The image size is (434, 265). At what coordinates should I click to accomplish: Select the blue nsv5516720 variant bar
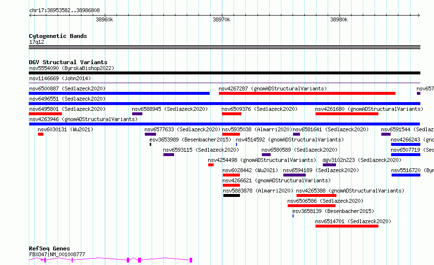pyautogui.click(x=406, y=175)
